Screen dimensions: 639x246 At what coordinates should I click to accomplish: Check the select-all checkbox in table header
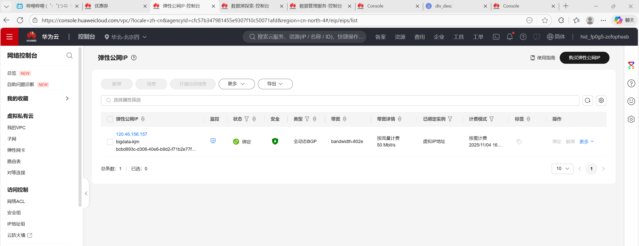coord(110,119)
